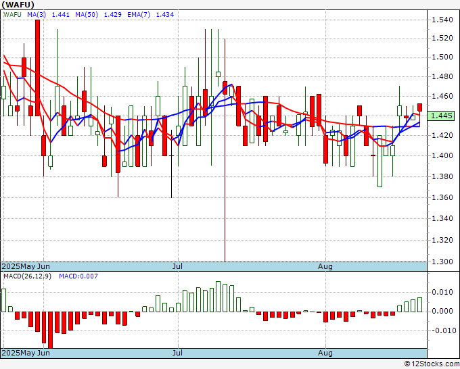Click Aug label on price chart axis
Viewport: 460px width, 369px height.
(325, 266)
